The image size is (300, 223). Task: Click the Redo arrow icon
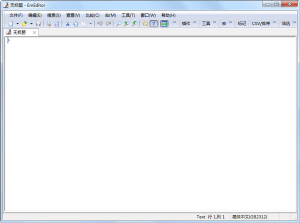coord(108,23)
